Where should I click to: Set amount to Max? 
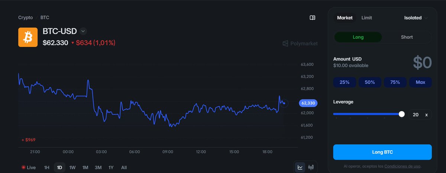[420, 82]
